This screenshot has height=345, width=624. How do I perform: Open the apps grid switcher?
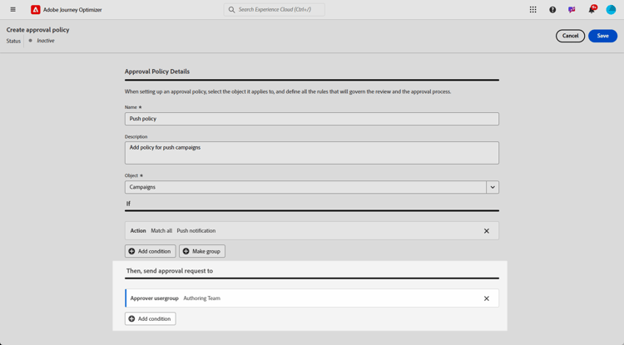point(532,9)
